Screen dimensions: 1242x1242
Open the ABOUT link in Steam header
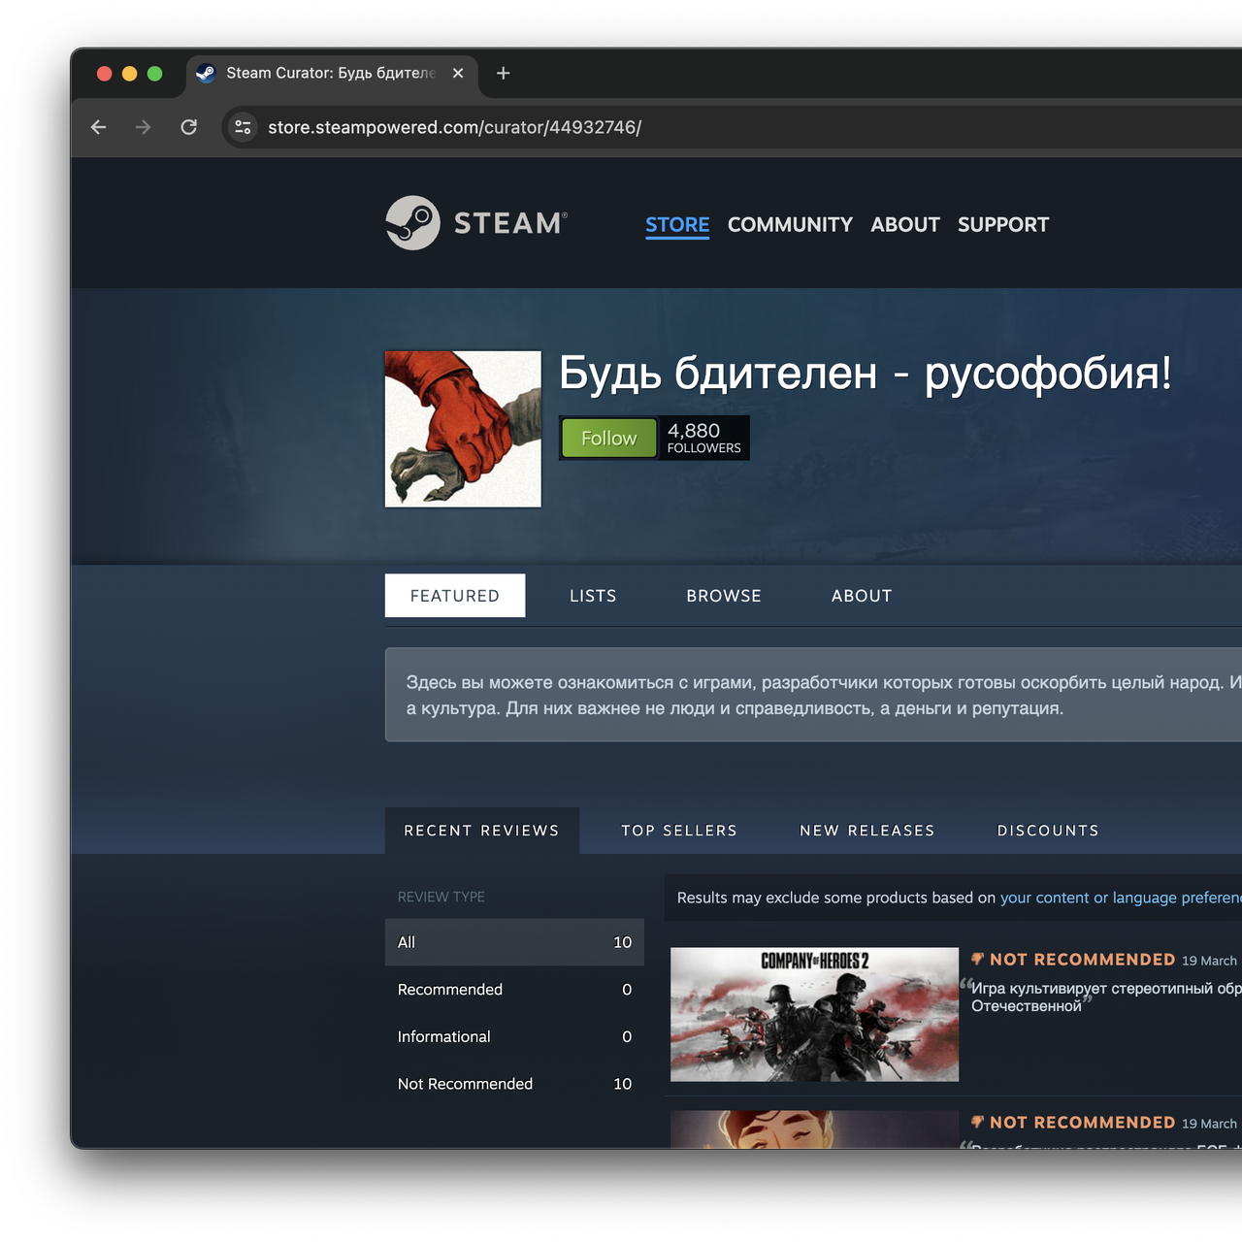(x=905, y=224)
